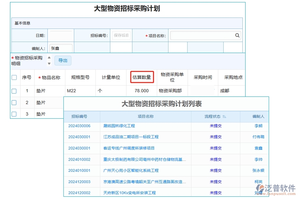Click 未提交 status of 江苏成品油二期项目
Viewport: 299px width, 199px height.
[215, 137]
